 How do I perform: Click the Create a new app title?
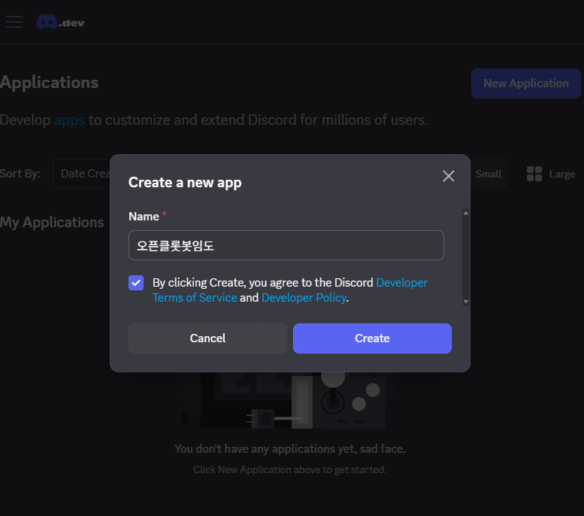pos(185,183)
